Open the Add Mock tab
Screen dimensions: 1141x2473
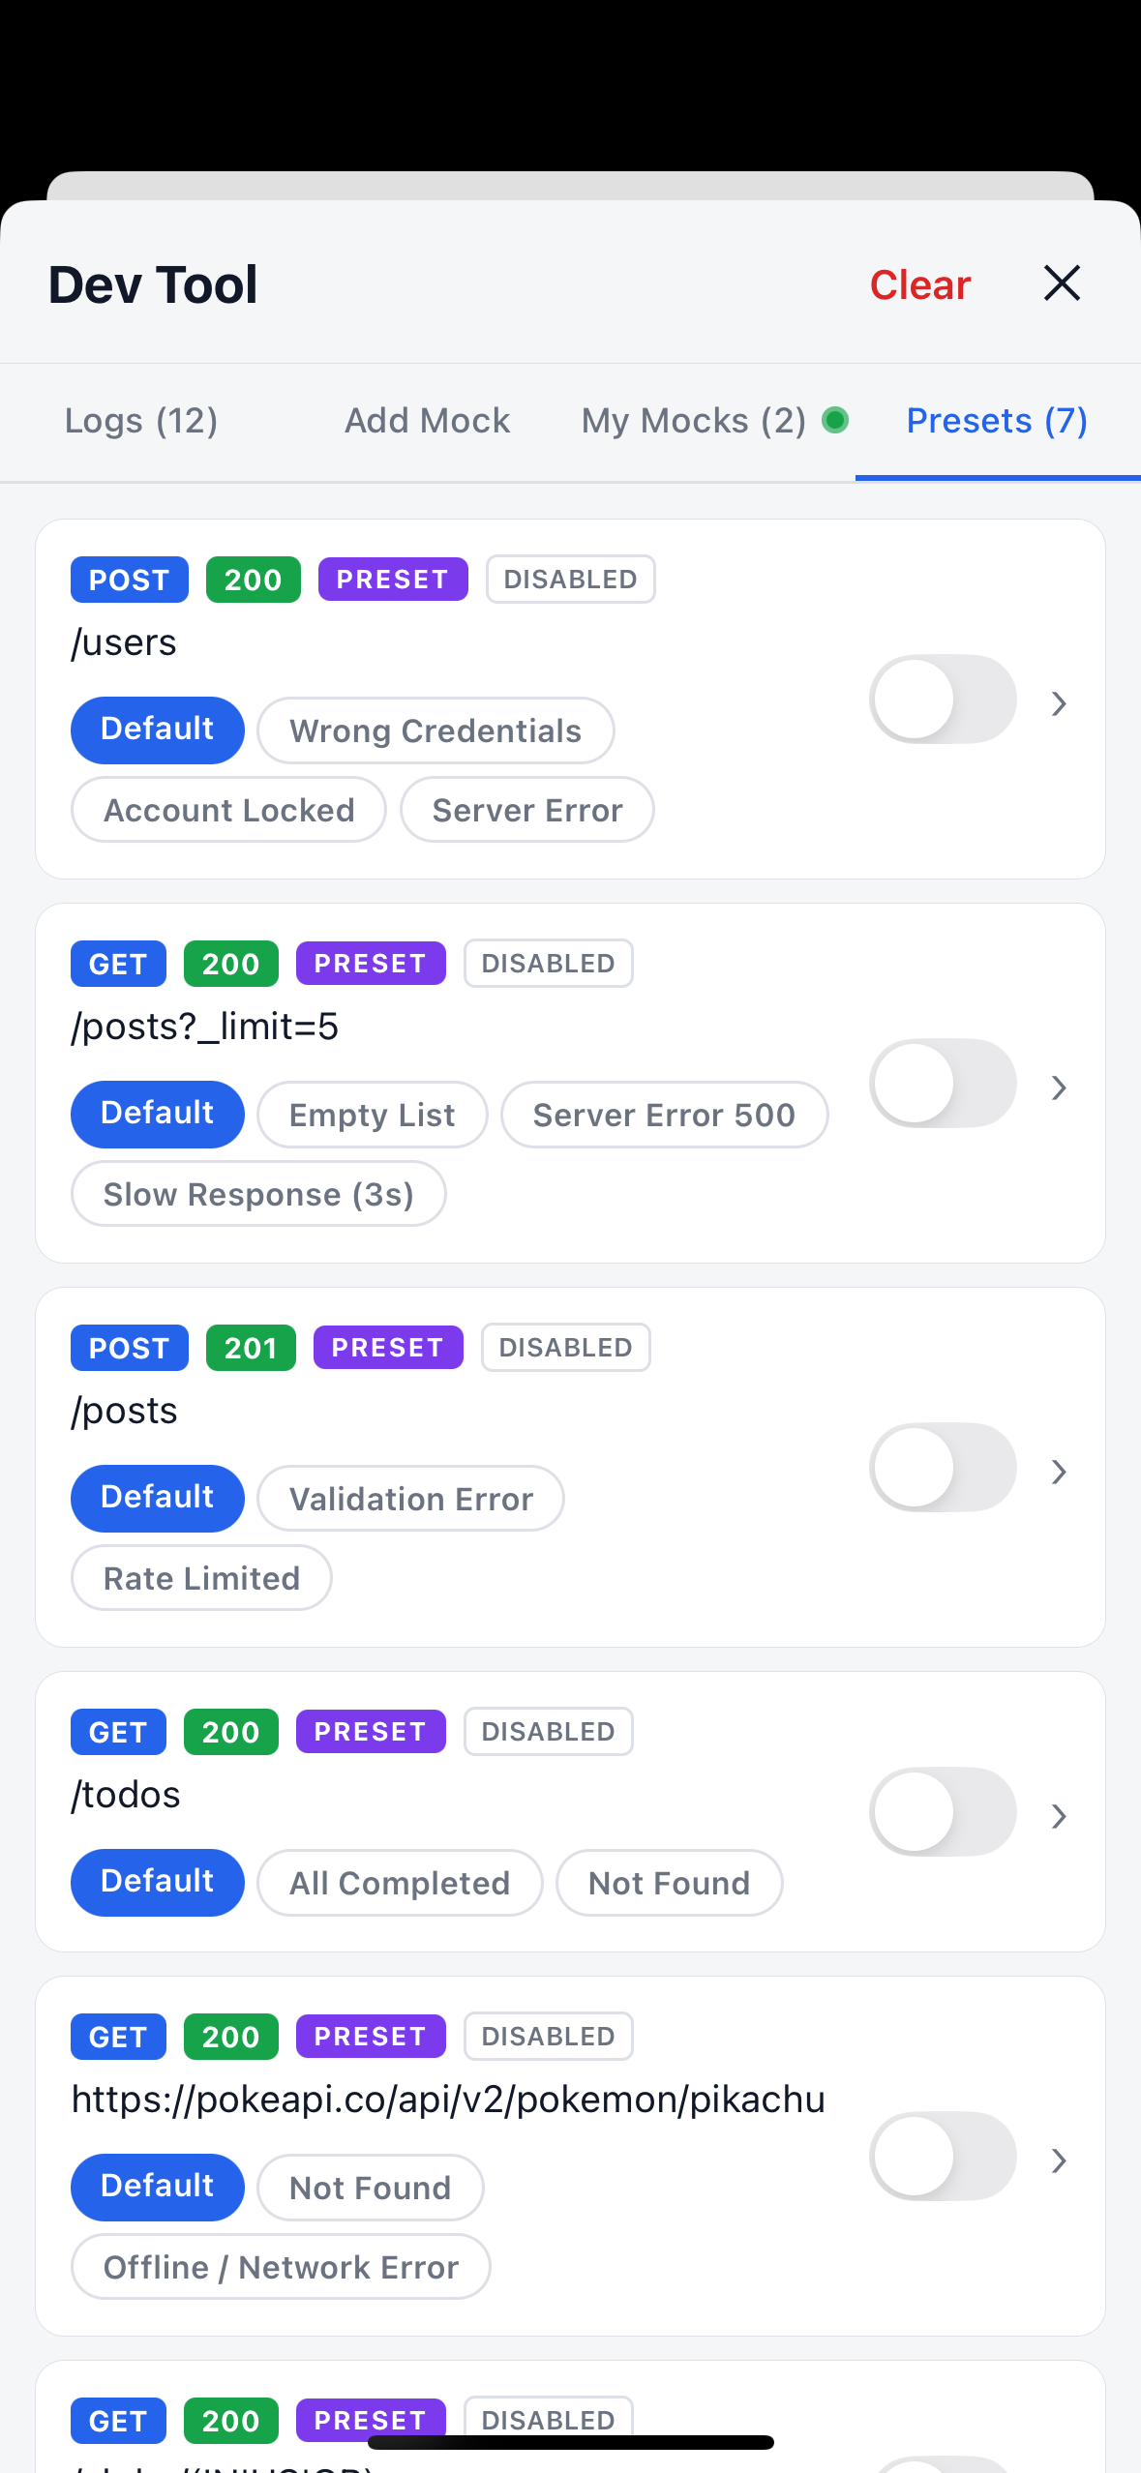pyautogui.click(x=428, y=421)
